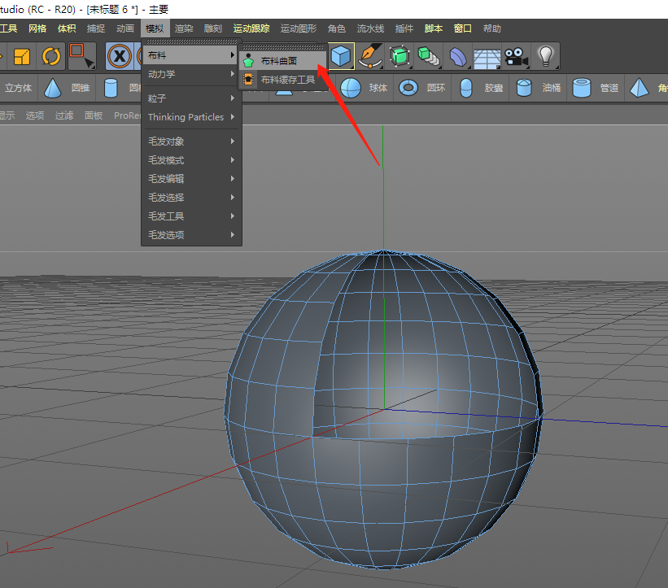Click the Light bulb icon
This screenshot has height=588, width=668.
click(545, 56)
